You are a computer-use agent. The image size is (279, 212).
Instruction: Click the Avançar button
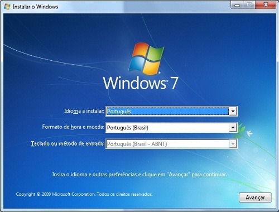(x=255, y=197)
